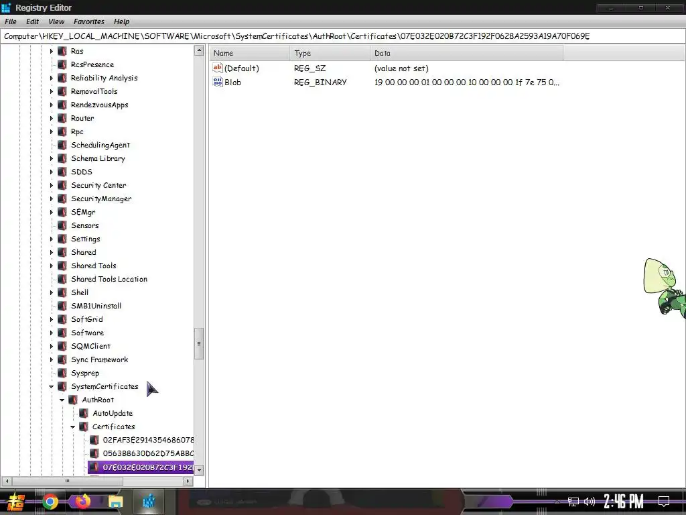This screenshot has width=686, height=515.
Task: Click the registry path address bar
Action: click(x=342, y=36)
